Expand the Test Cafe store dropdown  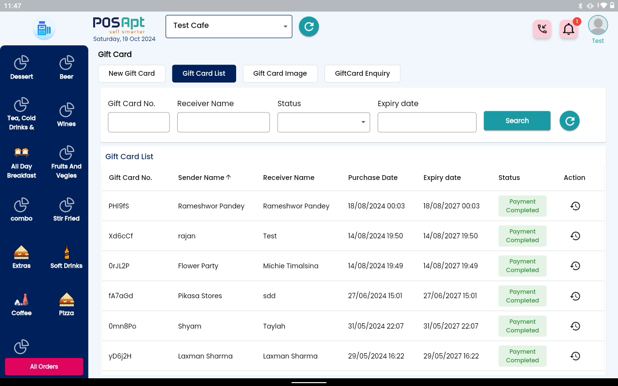[x=229, y=27]
